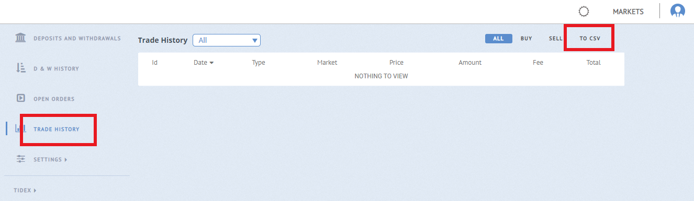Viewport: 694px width, 201px height.
Task: Open the user profile avatar
Action: [678, 11]
